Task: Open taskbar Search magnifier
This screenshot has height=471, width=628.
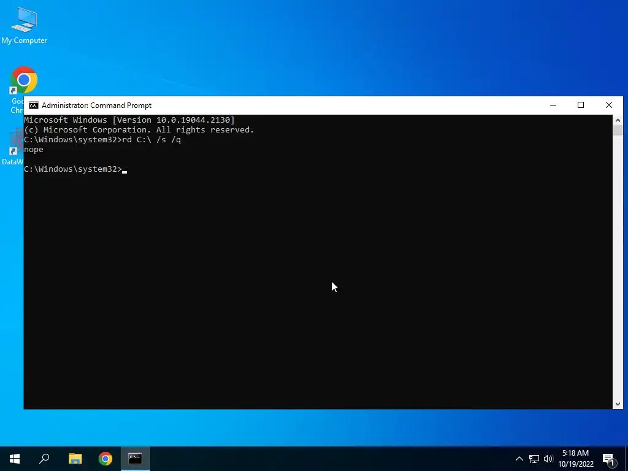Action: (x=44, y=459)
